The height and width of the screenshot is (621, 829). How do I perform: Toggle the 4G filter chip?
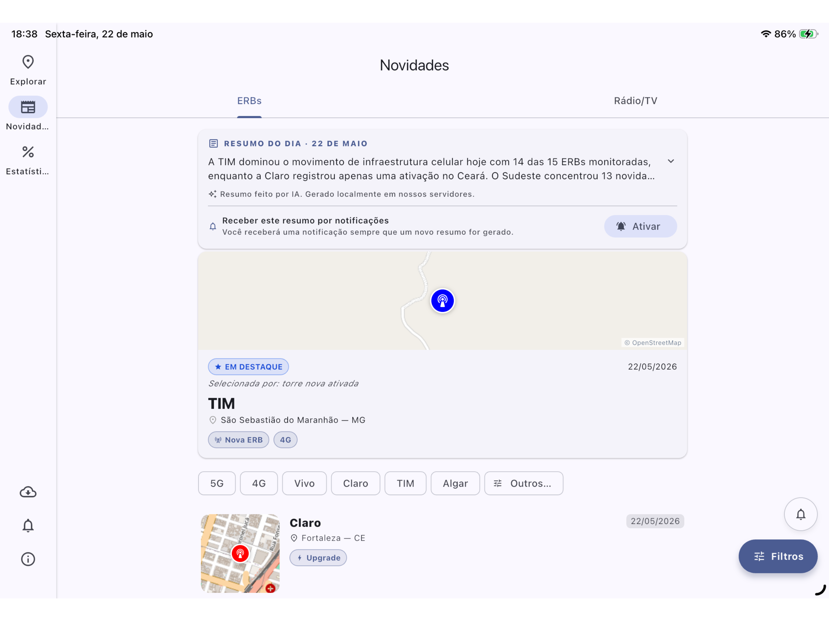tap(259, 483)
